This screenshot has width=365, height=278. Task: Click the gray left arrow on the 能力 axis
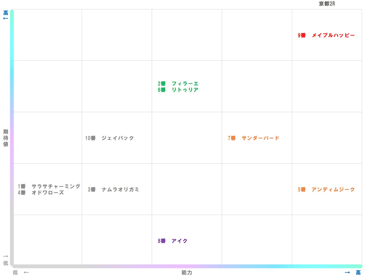coord(26,272)
